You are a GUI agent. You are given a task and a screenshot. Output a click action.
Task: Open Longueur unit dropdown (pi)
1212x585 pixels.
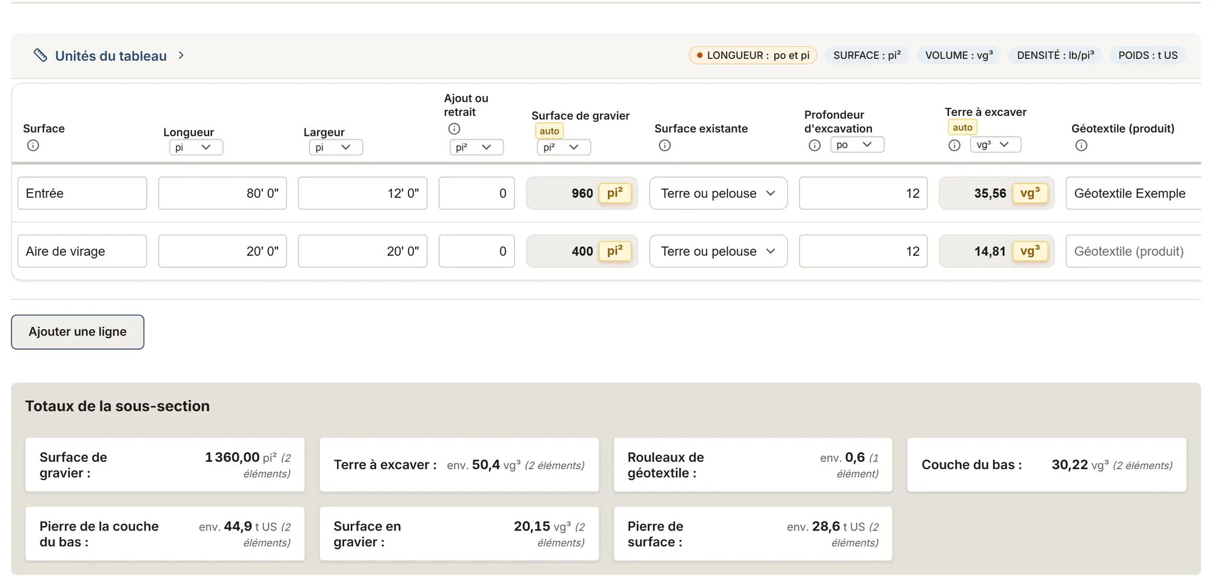click(x=196, y=147)
